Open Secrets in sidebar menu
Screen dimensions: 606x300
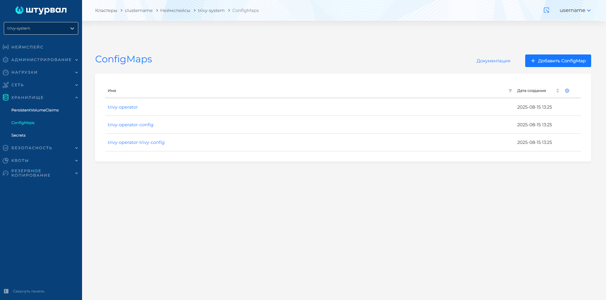coord(18,135)
